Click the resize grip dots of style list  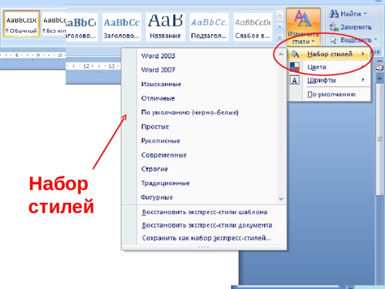203,247
